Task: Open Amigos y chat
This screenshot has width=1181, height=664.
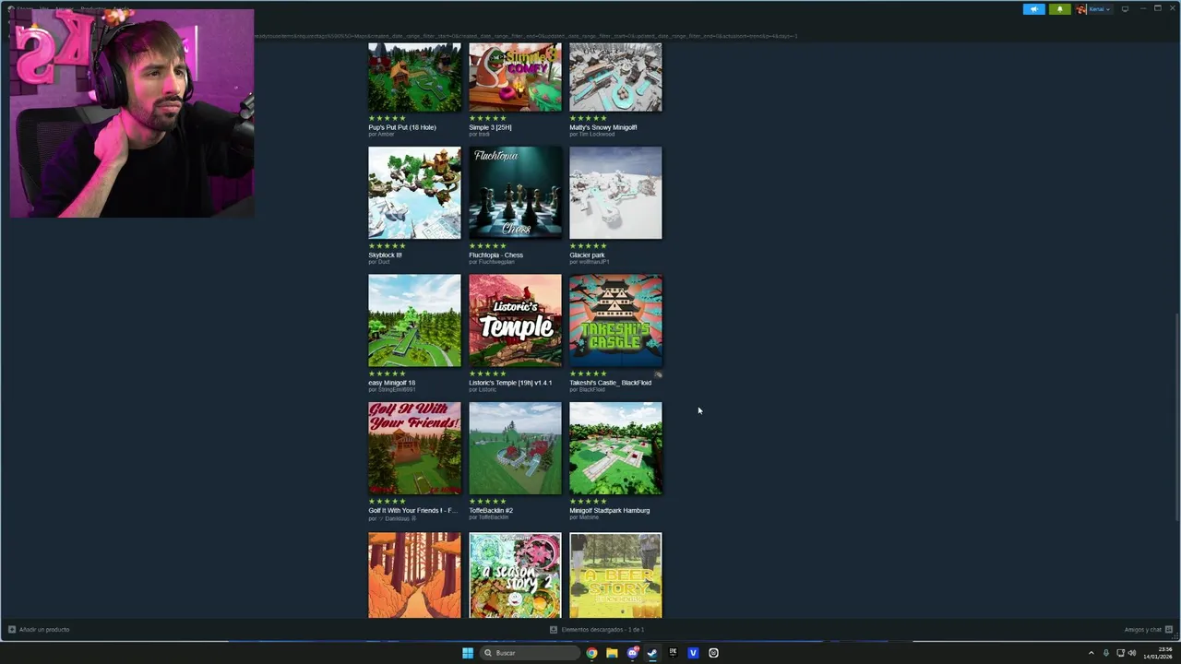Action: coord(1142,630)
